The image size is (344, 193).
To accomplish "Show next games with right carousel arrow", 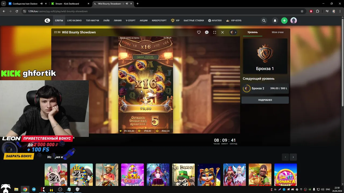I will pos(293,157).
